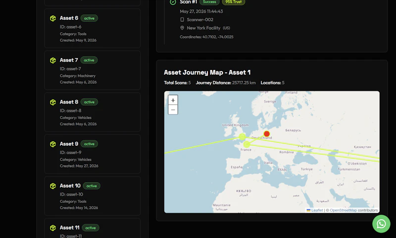Click the location pin icon beside New York Facility
The height and width of the screenshot is (238, 396).
point(182,28)
